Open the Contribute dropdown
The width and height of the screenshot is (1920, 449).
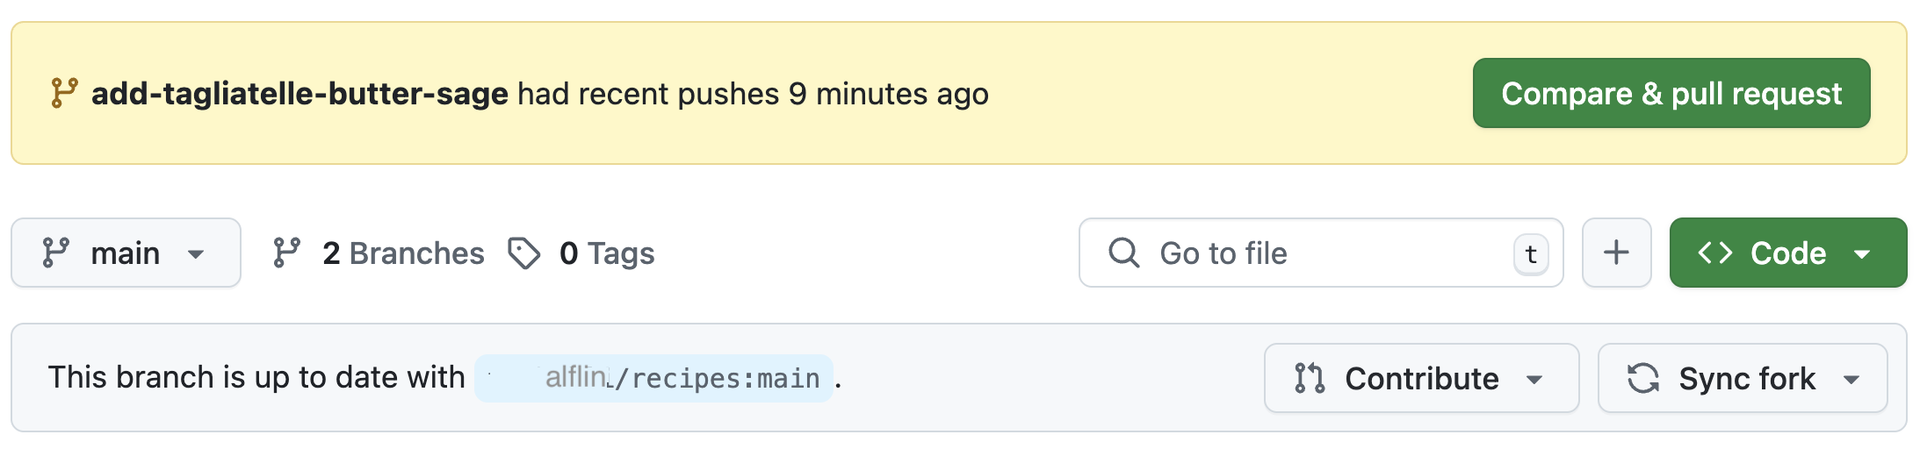click(1421, 378)
